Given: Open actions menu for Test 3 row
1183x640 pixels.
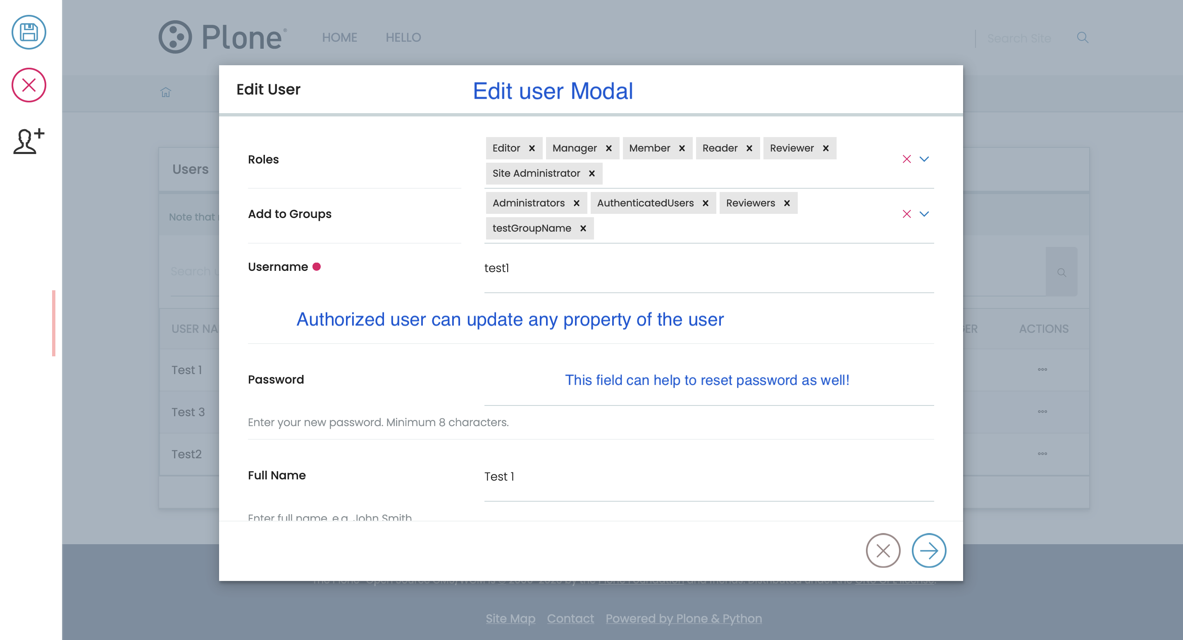Looking at the screenshot, I should (x=1042, y=412).
